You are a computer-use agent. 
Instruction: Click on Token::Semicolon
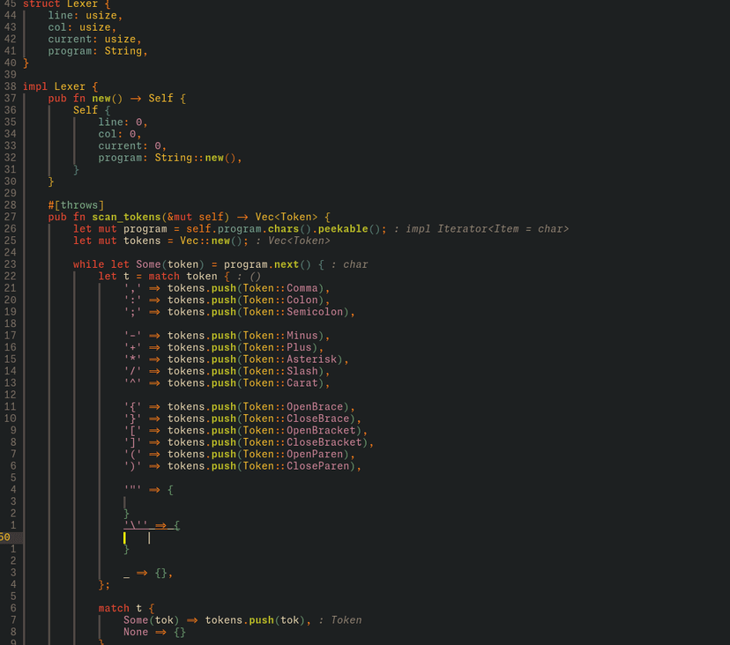click(295, 312)
